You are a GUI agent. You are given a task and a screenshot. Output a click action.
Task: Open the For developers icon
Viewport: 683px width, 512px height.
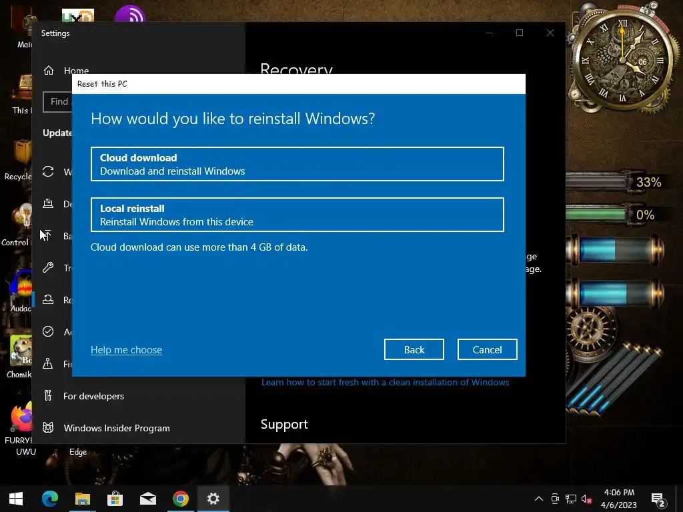[x=48, y=396]
